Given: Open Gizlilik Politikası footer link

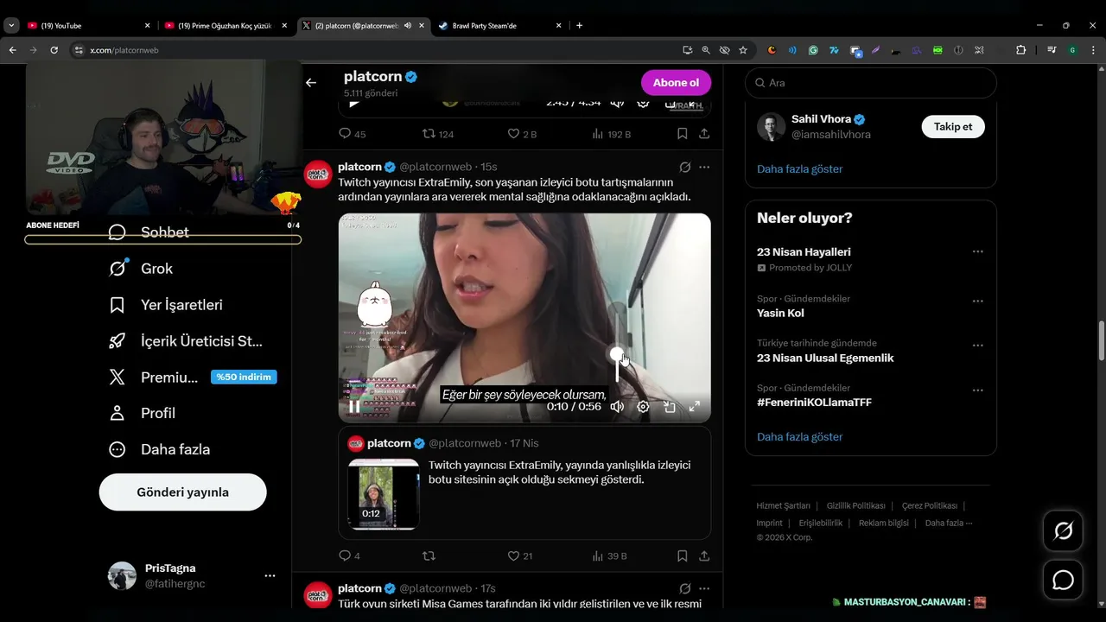Looking at the screenshot, I should pyautogui.click(x=855, y=506).
